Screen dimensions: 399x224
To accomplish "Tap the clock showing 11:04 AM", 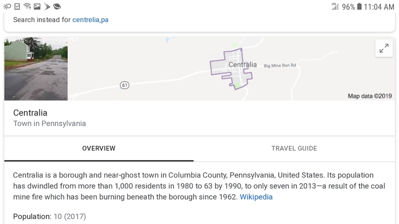I will tap(379, 7).
